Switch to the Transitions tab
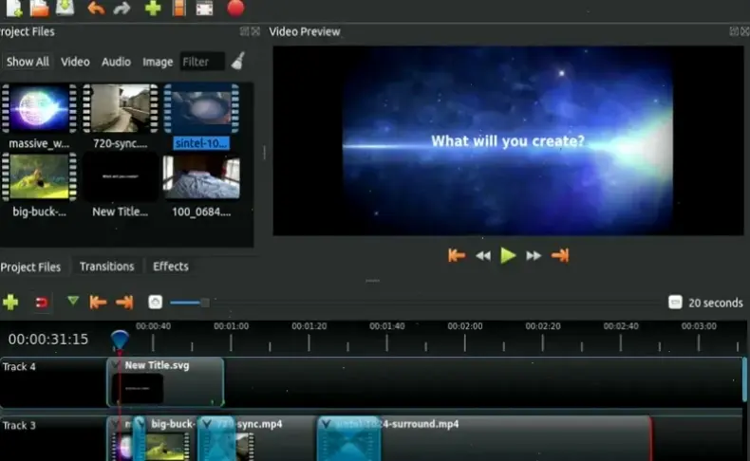This screenshot has height=461, width=750. (106, 267)
